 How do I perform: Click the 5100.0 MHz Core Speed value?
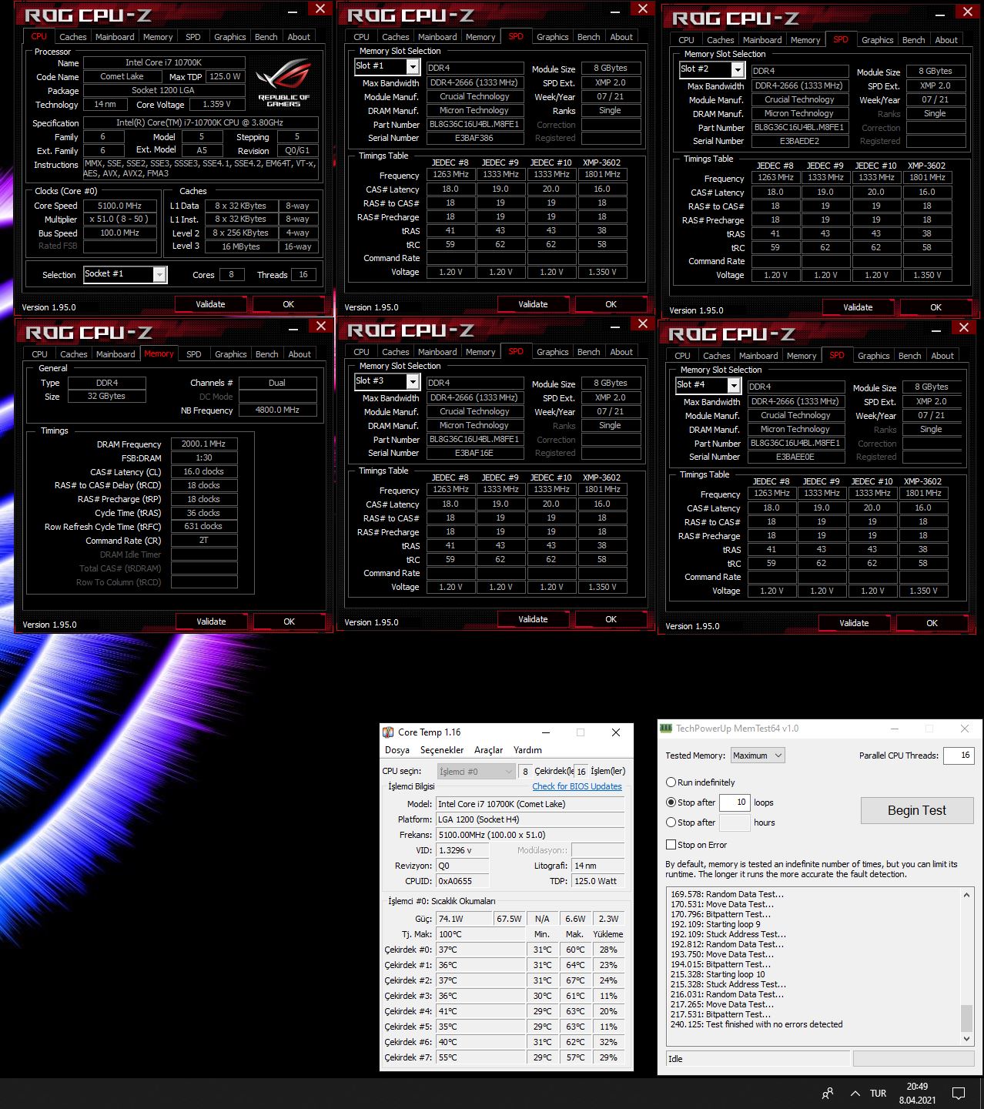tap(120, 206)
